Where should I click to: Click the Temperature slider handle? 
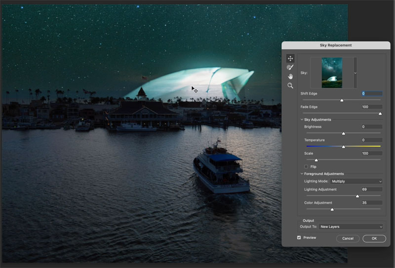coord(343,147)
